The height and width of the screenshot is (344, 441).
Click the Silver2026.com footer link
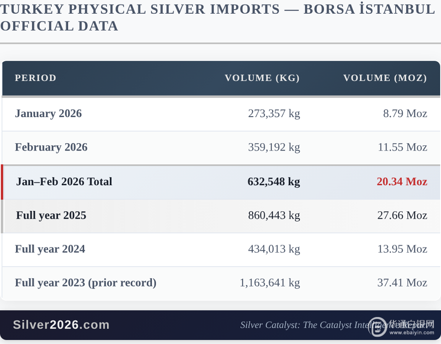[61, 325]
